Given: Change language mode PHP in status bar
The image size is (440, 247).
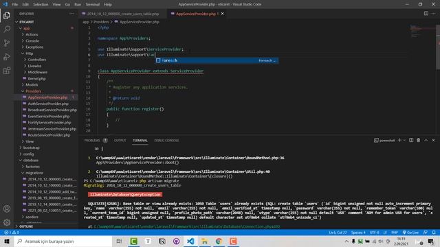Looking at the screenshot, I should click(395, 233).
